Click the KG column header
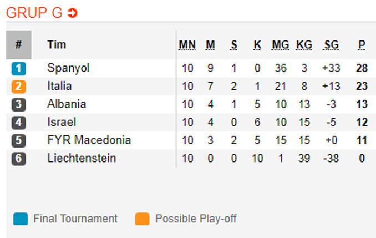376x238 pixels. (x=304, y=45)
